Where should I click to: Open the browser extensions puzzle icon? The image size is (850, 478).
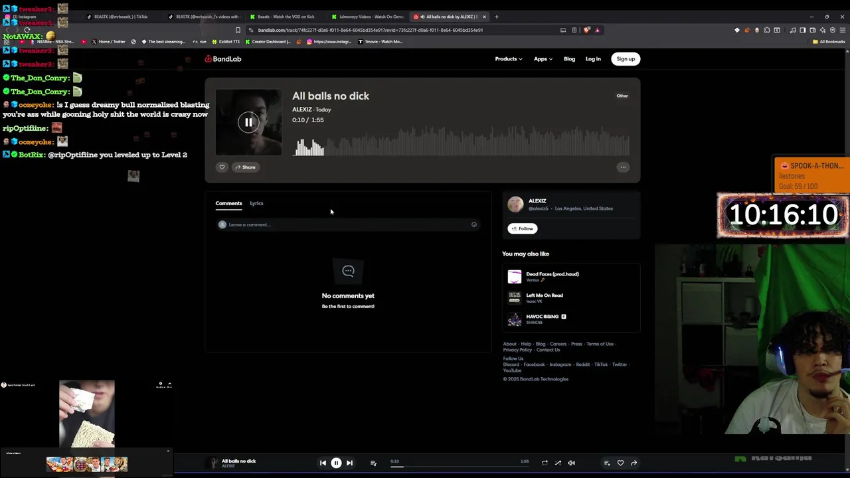point(767,30)
